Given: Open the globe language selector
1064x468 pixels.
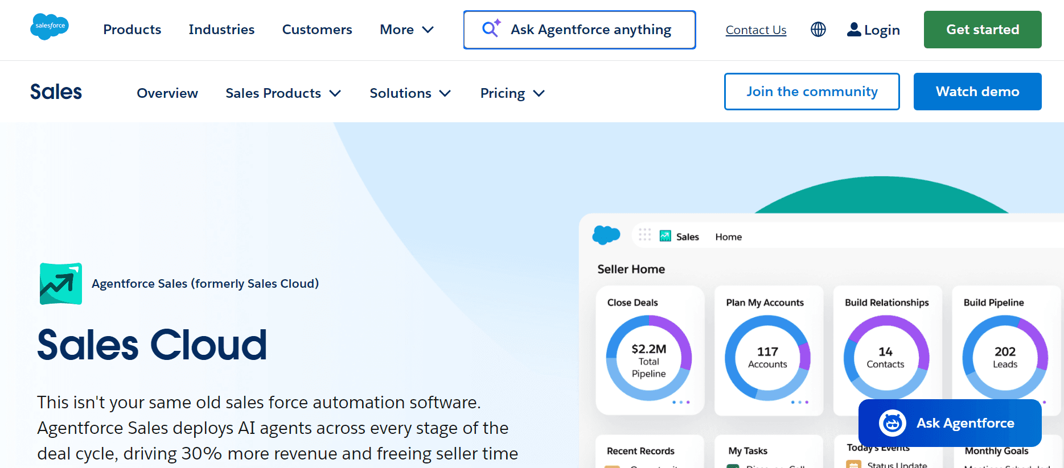Looking at the screenshot, I should point(818,30).
